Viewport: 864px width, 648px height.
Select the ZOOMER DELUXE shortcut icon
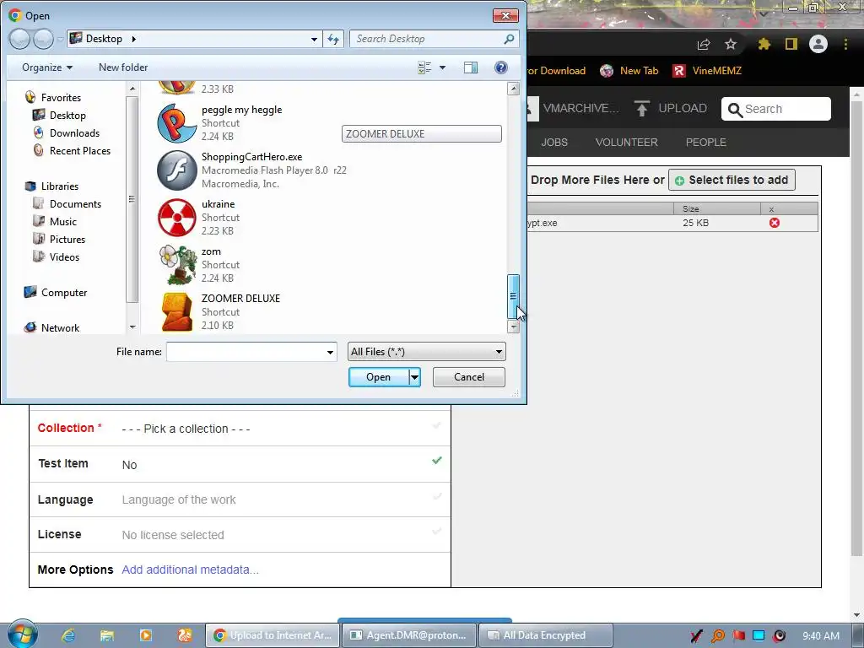tap(177, 312)
